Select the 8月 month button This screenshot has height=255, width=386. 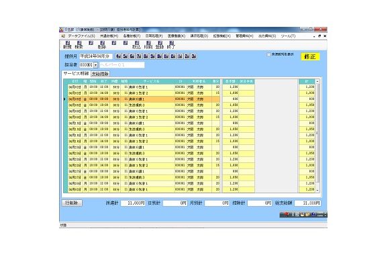(146, 56)
